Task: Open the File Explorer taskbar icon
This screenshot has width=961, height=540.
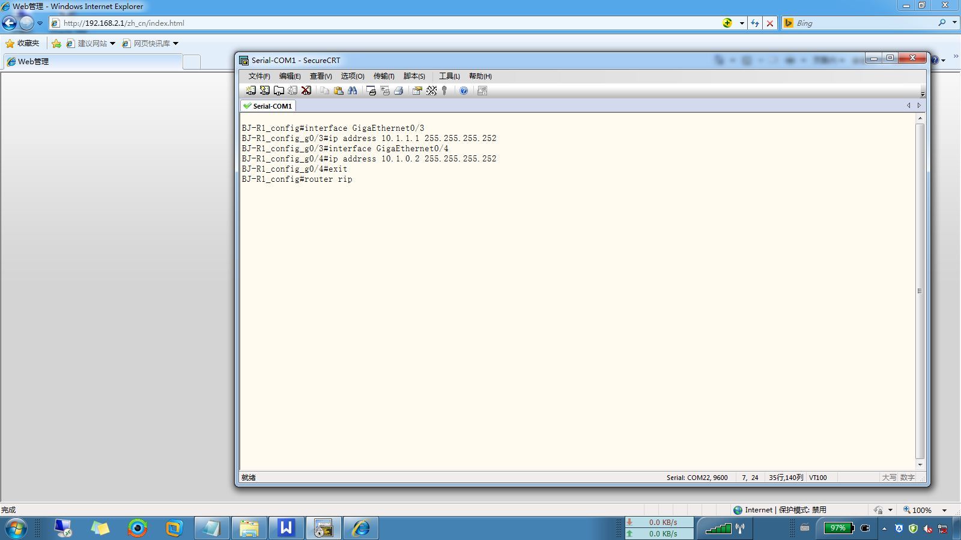Action: tap(249, 528)
